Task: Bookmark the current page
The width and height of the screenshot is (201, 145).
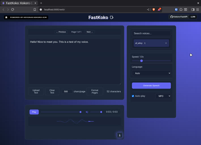Action: tap(35, 10)
